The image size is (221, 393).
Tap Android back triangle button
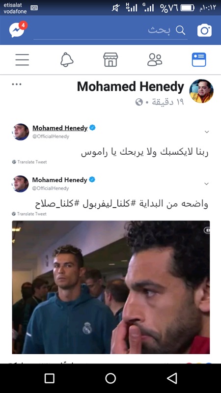pyautogui.click(x=172, y=378)
